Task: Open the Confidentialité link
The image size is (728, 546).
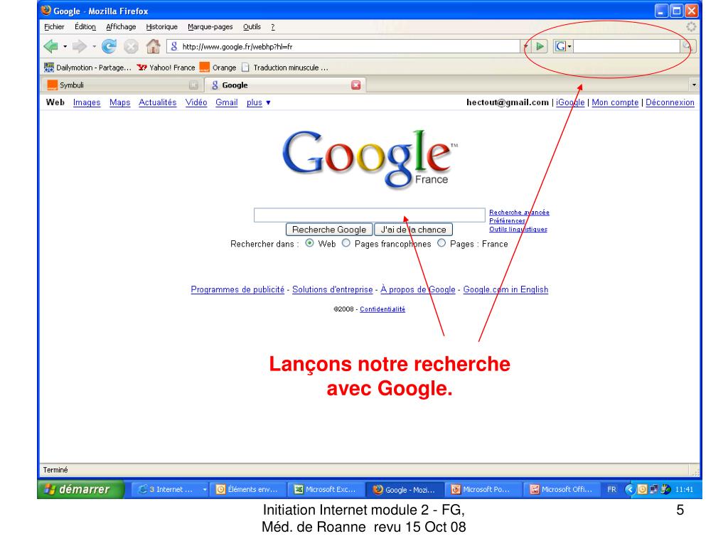Action: point(382,309)
